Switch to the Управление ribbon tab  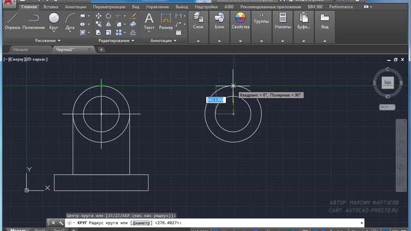point(157,7)
